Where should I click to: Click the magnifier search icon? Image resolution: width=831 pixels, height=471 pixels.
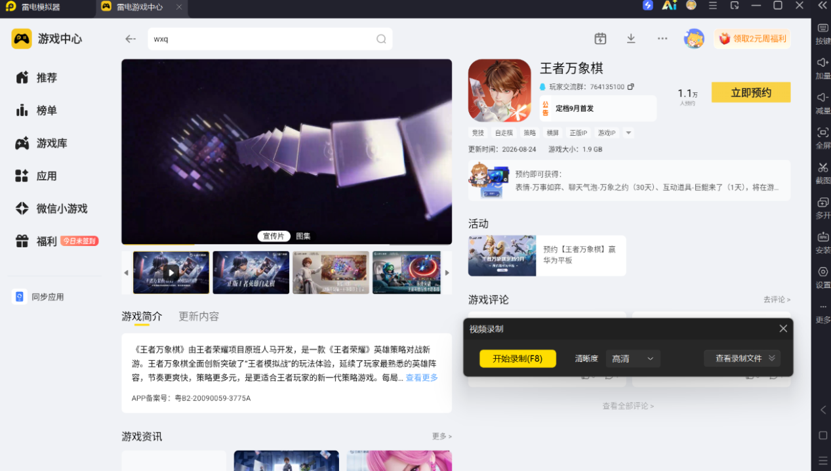tap(381, 39)
